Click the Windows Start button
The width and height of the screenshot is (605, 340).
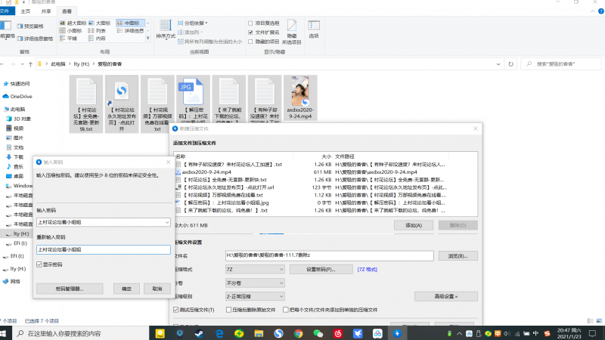coord(7,333)
